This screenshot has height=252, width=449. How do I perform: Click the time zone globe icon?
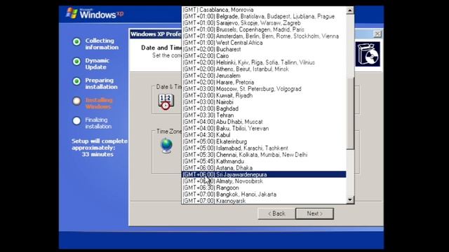coord(166,146)
